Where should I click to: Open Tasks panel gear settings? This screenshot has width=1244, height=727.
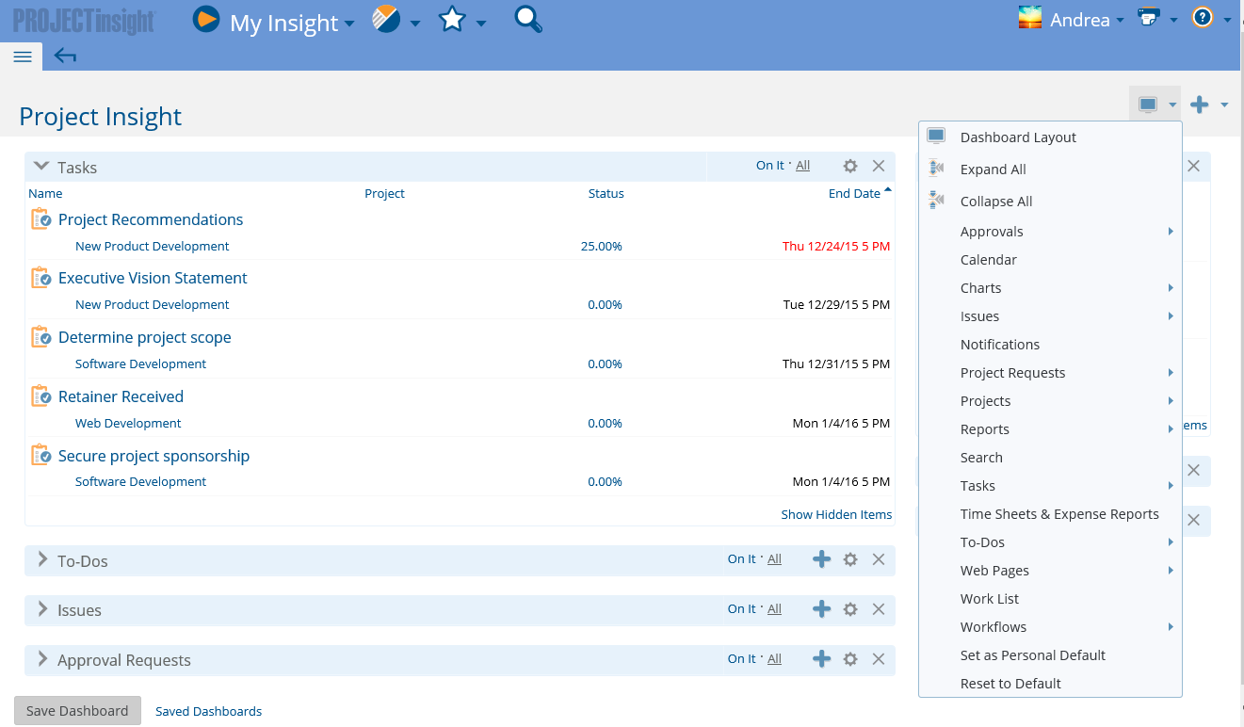coord(850,166)
